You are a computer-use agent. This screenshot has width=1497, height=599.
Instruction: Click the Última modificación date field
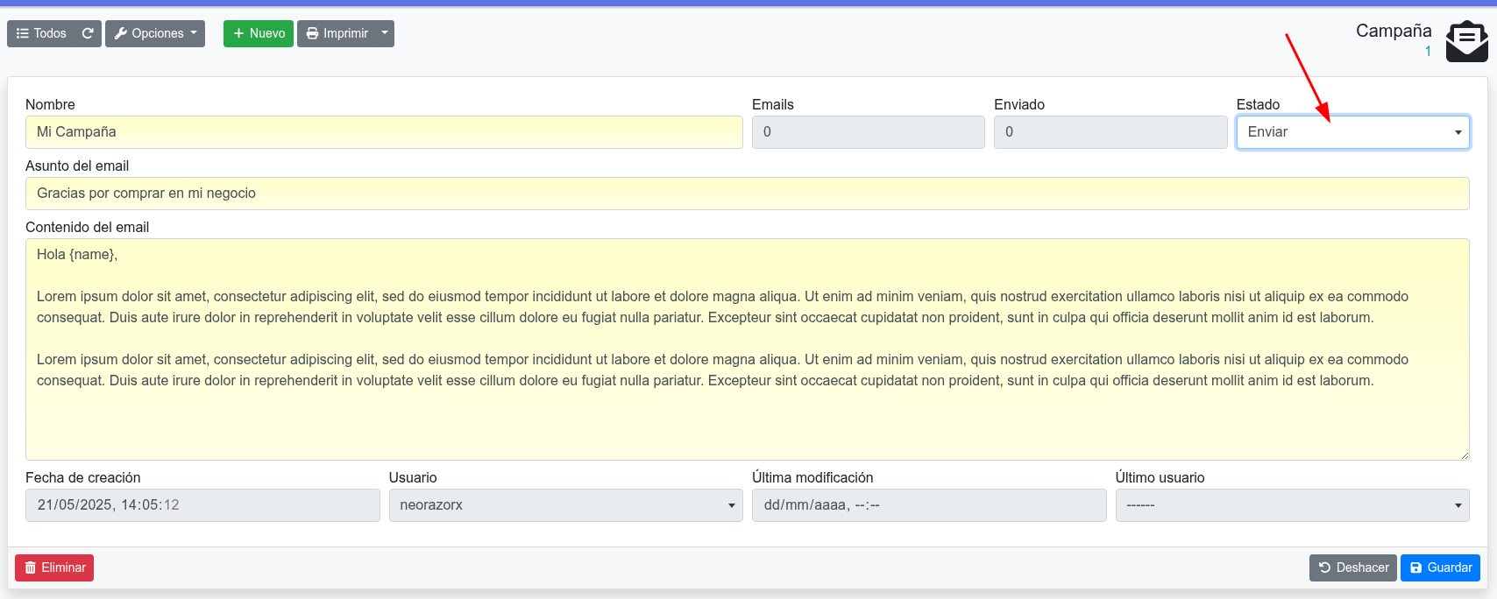click(928, 505)
